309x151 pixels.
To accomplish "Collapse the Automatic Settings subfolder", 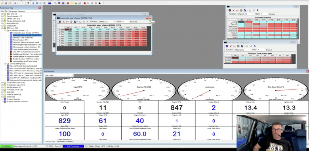I will click(5, 31).
